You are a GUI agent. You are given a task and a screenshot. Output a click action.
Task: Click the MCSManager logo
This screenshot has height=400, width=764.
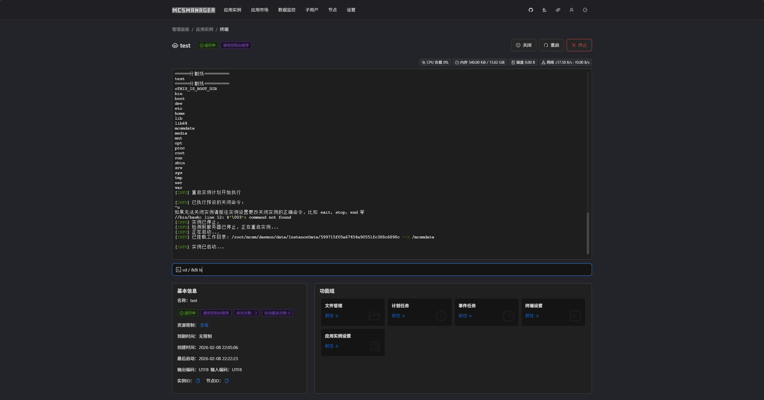coord(193,10)
